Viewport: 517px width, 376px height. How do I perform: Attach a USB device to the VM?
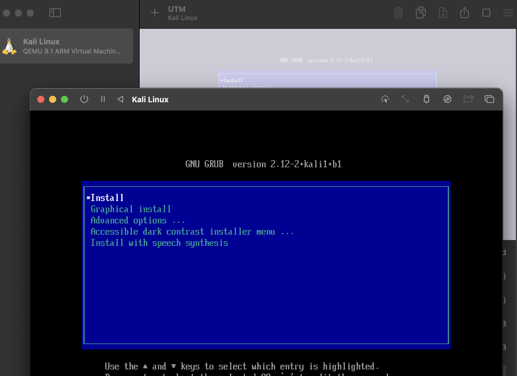point(426,99)
